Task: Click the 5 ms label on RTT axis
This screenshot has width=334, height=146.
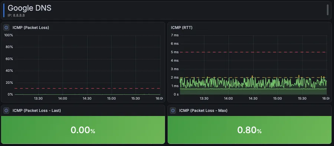Action: click(175, 52)
